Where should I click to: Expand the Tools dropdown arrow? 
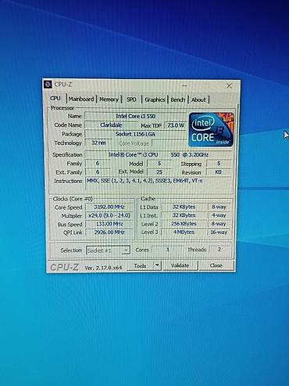click(x=157, y=265)
